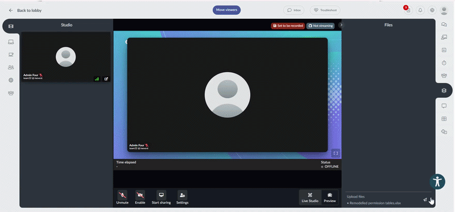Open the Troubleshoot tool
This screenshot has width=455, height=212.
pyautogui.click(x=325, y=10)
